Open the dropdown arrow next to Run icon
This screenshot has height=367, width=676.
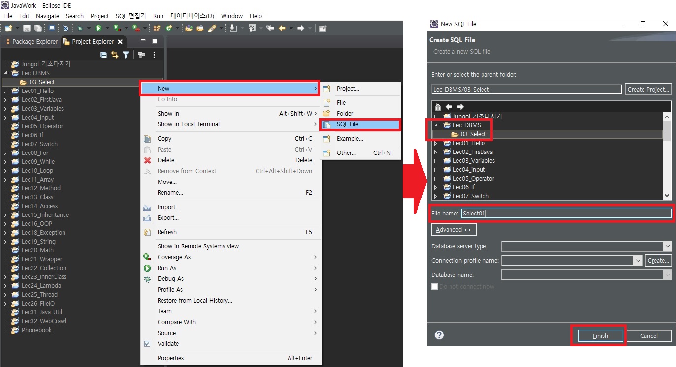107,28
